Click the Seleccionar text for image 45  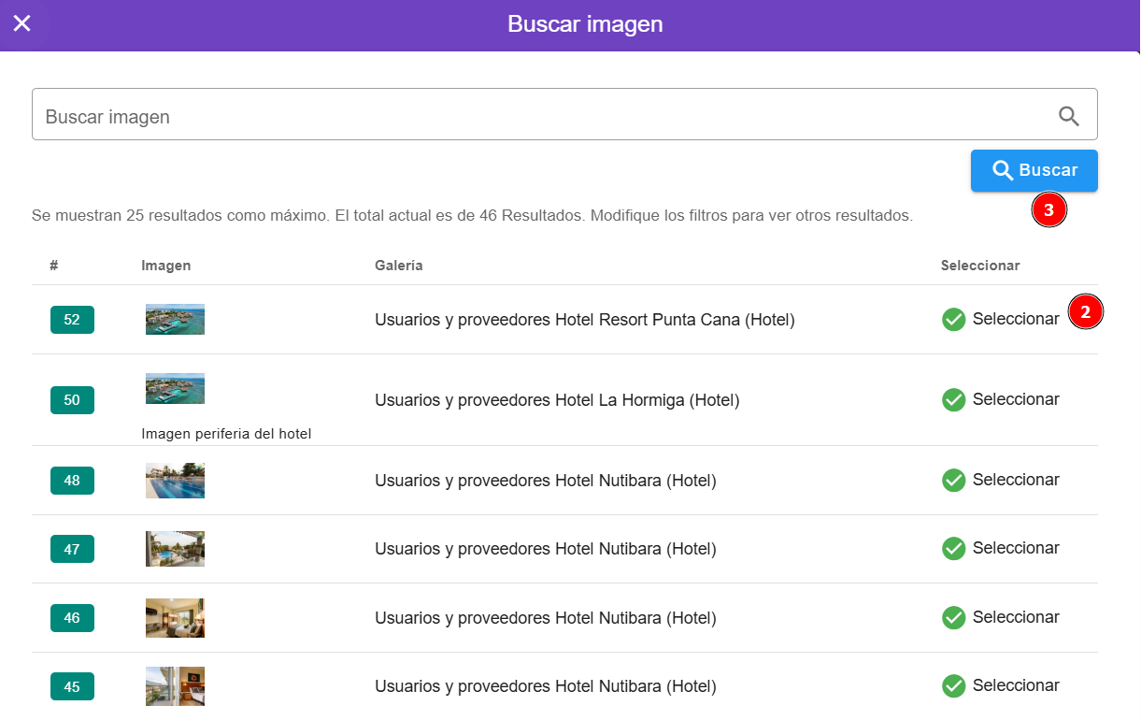1016,685
